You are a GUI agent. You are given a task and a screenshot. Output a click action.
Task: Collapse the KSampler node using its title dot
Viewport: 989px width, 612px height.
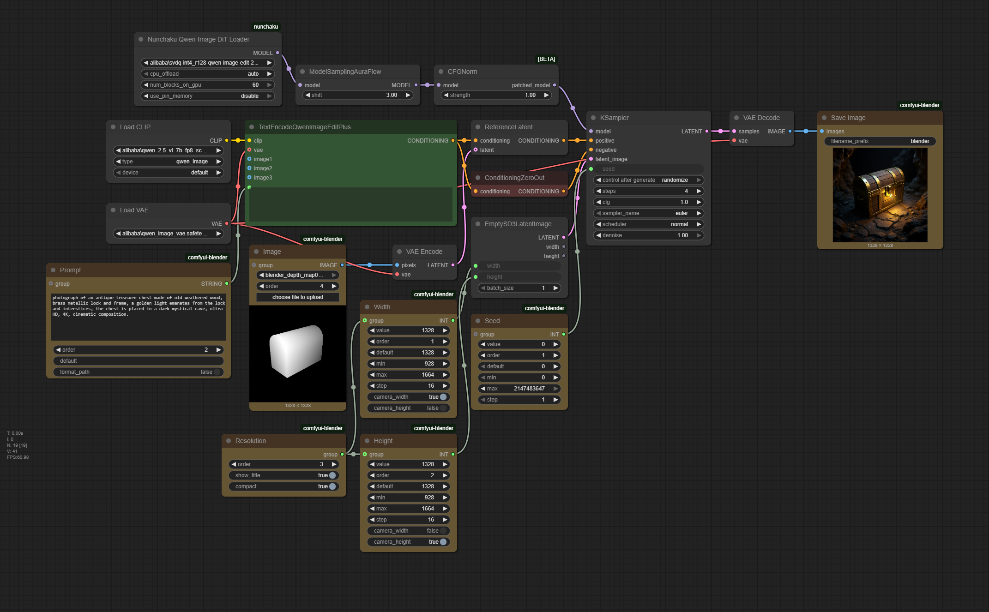click(x=593, y=118)
